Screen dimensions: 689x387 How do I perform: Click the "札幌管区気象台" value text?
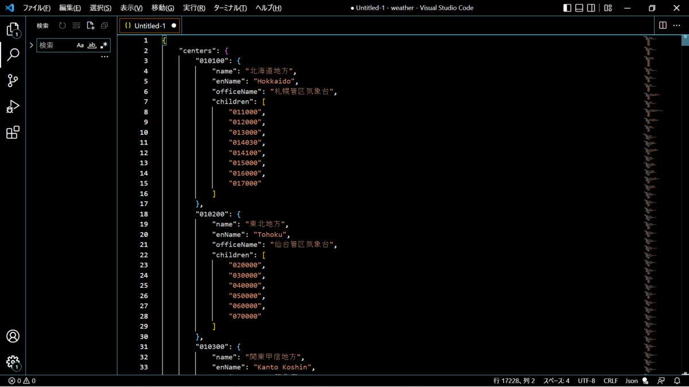303,92
